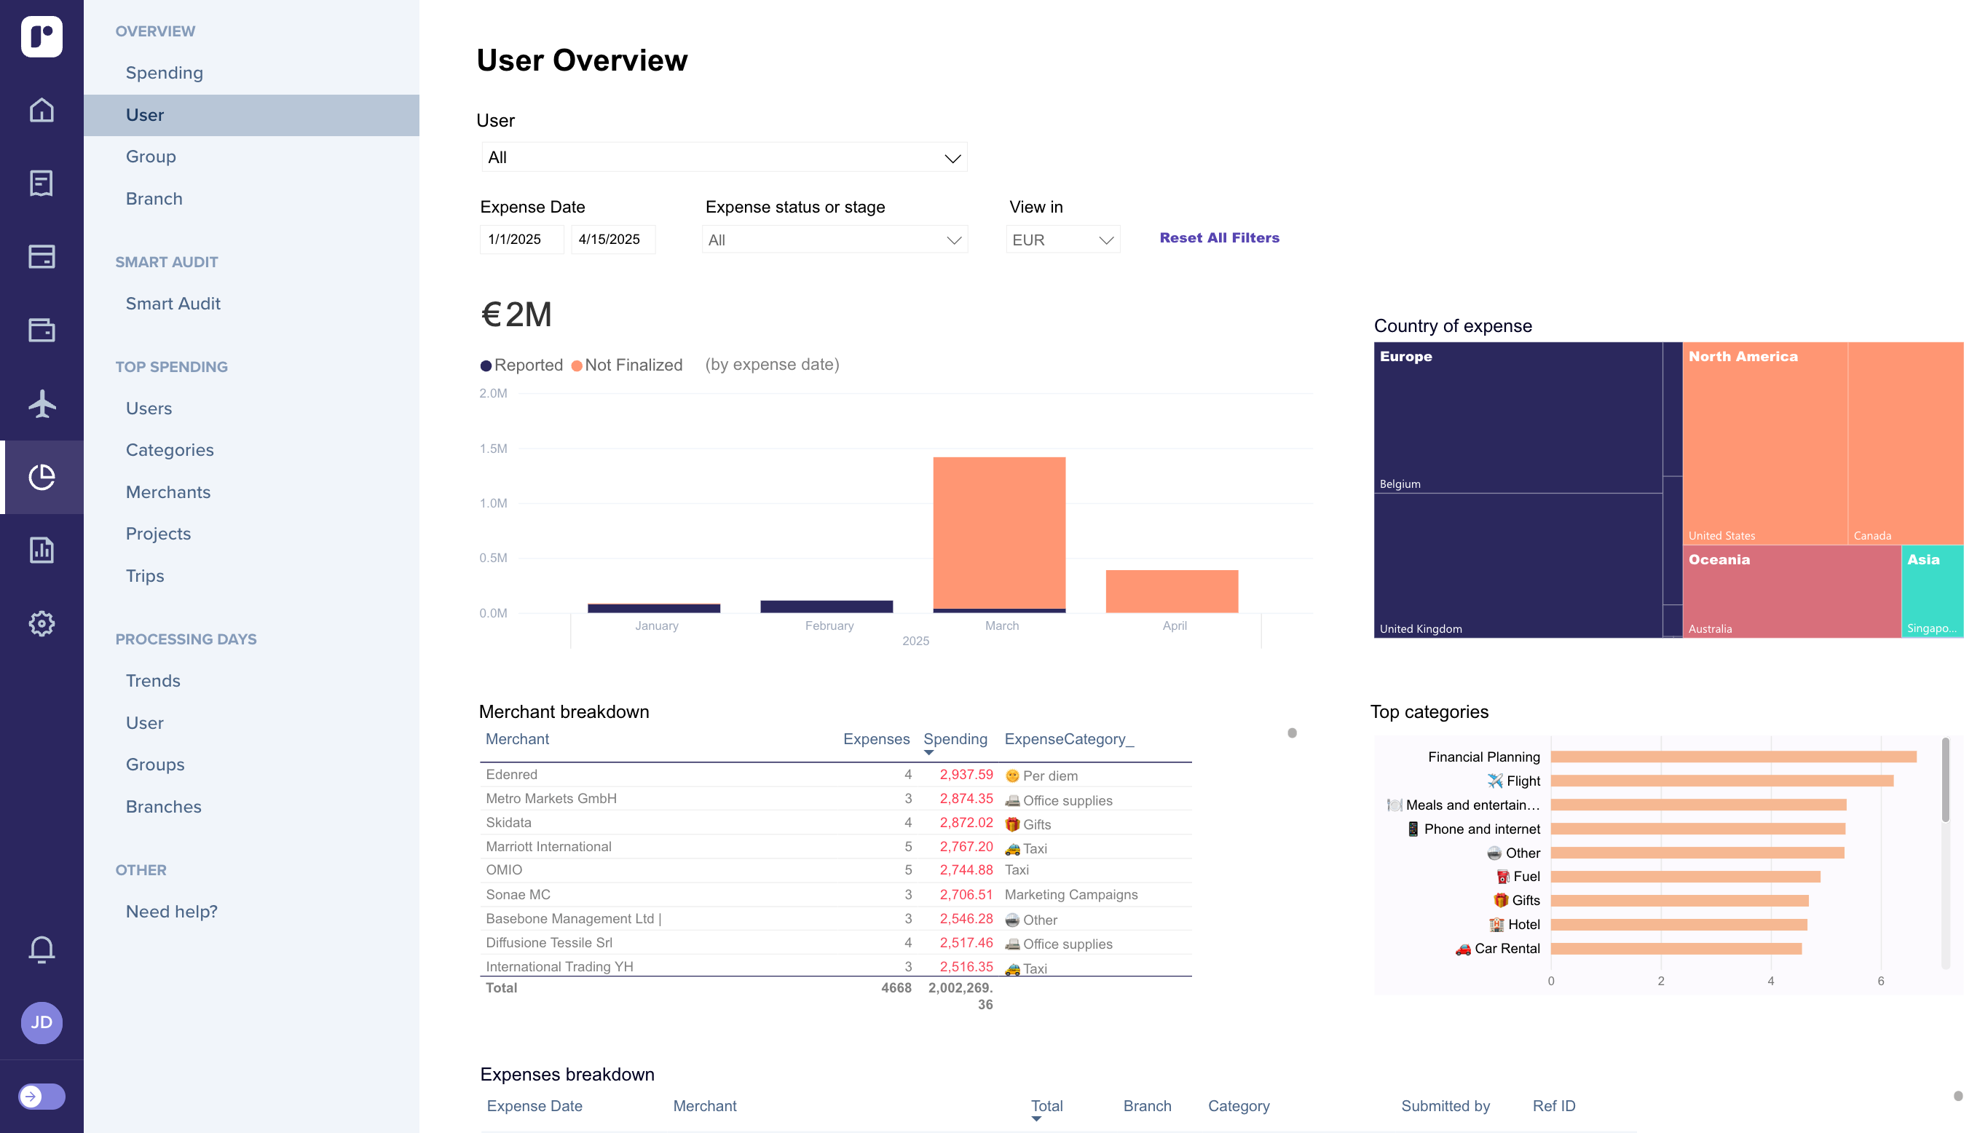Select Canada treemap tile
The image size is (1988, 1133).
click(1906, 443)
